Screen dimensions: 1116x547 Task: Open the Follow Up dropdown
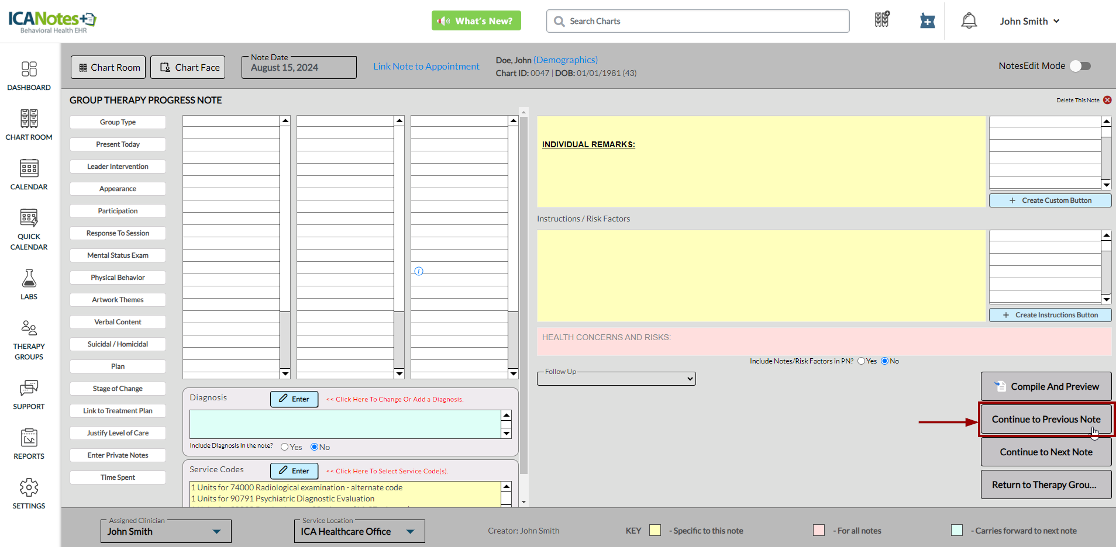click(616, 379)
